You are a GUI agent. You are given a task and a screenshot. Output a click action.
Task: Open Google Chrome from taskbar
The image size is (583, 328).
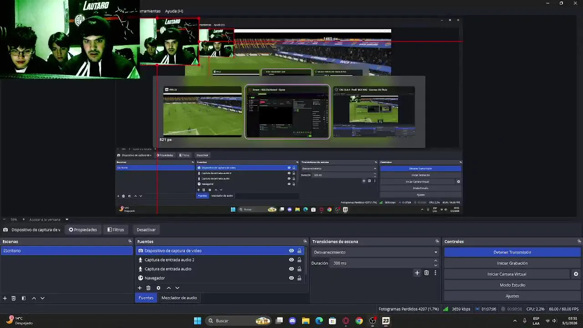point(359,321)
